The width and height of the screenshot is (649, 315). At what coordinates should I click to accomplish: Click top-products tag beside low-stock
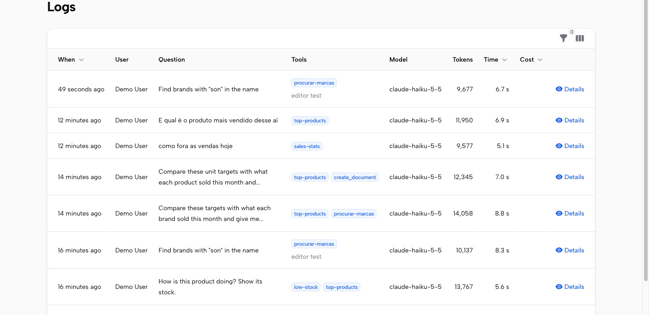342,287
